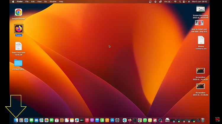Click the date and time clock
Screen dimensions: 222x124
tap(199, 1)
